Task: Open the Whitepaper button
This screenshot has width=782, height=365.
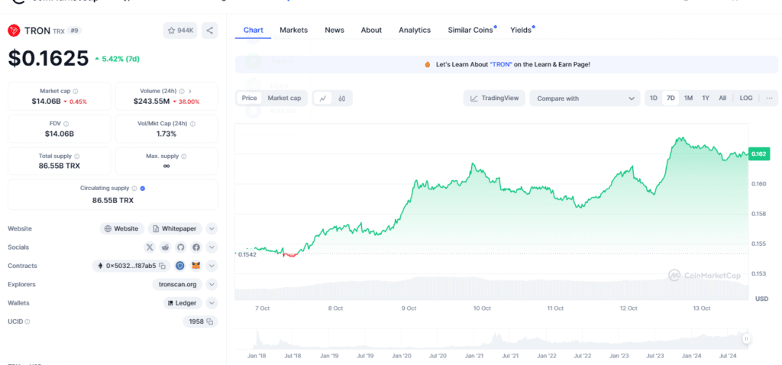Action: pyautogui.click(x=175, y=229)
